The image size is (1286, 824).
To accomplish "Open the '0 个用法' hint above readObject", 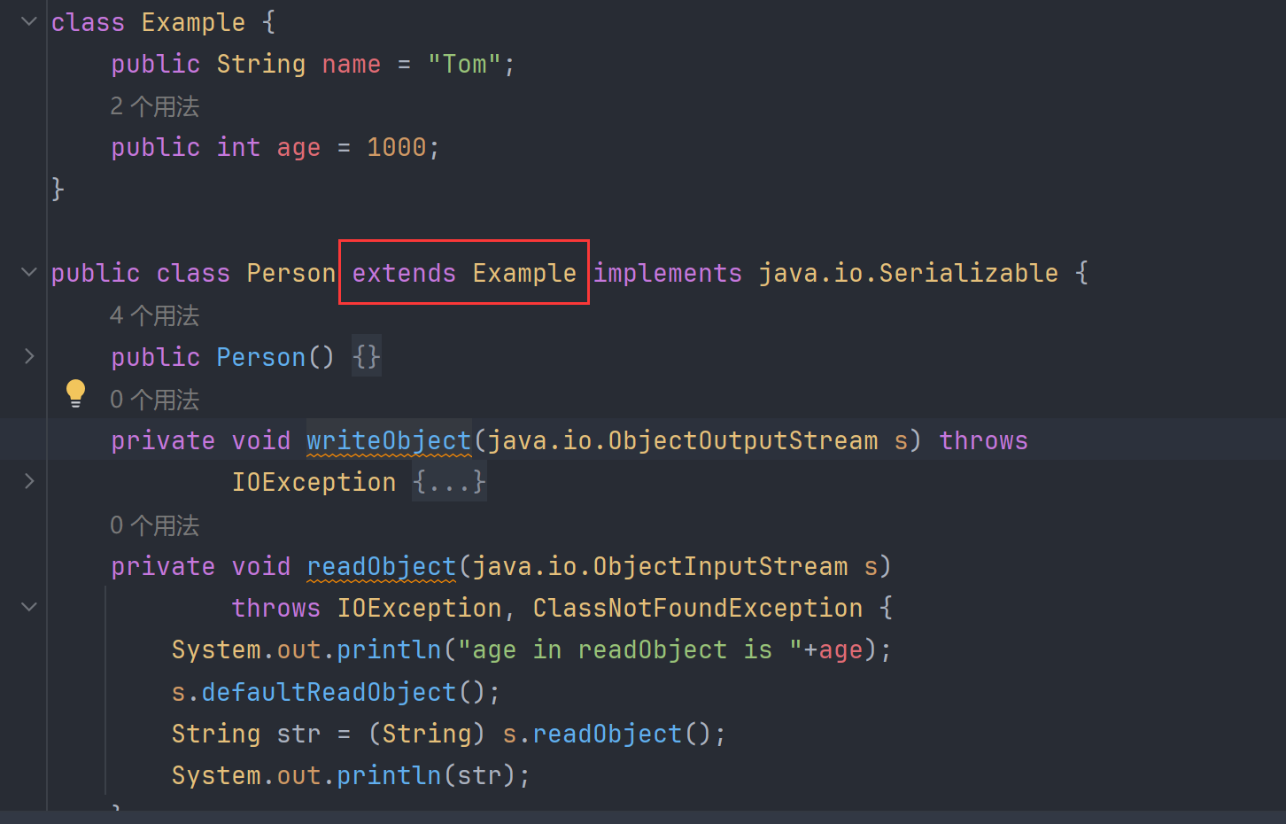I will pos(155,525).
